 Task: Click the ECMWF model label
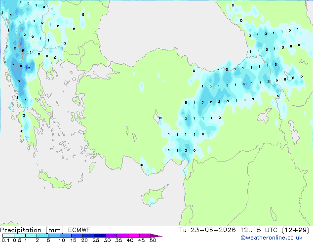(79, 230)
